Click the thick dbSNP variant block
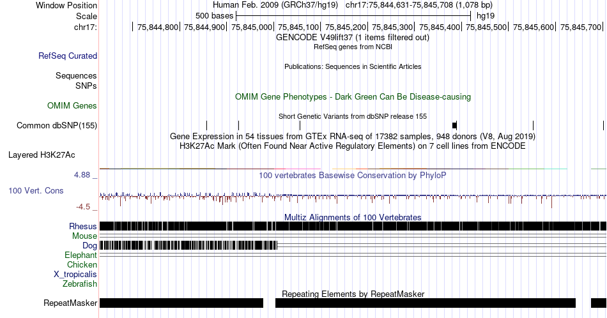Viewport: 607px width, 318px height. click(454, 125)
